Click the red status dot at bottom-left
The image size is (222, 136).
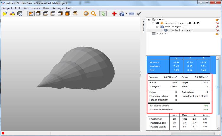click(3, 133)
